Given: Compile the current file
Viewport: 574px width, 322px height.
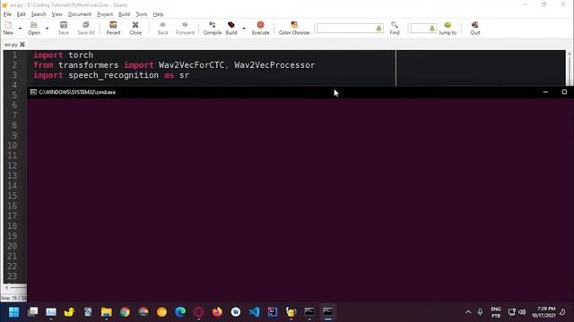Looking at the screenshot, I should pyautogui.click(x=213, y=28).
